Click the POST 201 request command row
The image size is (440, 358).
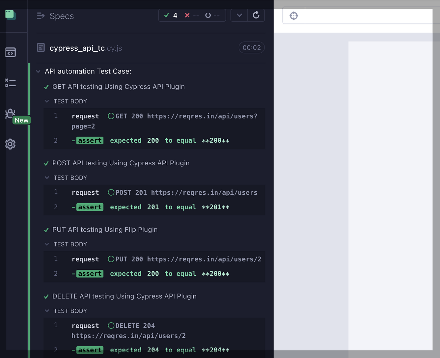(164, 193)
